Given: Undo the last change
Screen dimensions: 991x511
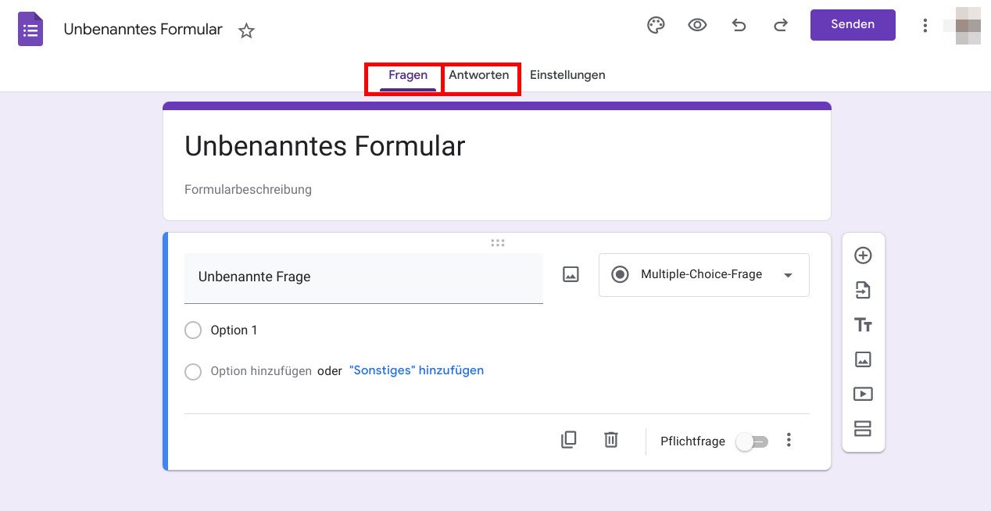Looking at the screenshot, I should click(739, 25).
